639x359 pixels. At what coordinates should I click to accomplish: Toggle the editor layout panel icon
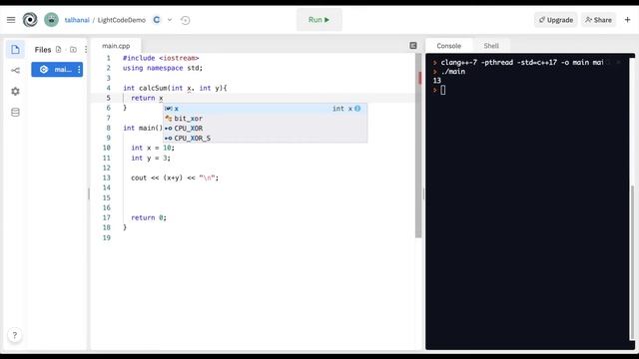[412, 46]
